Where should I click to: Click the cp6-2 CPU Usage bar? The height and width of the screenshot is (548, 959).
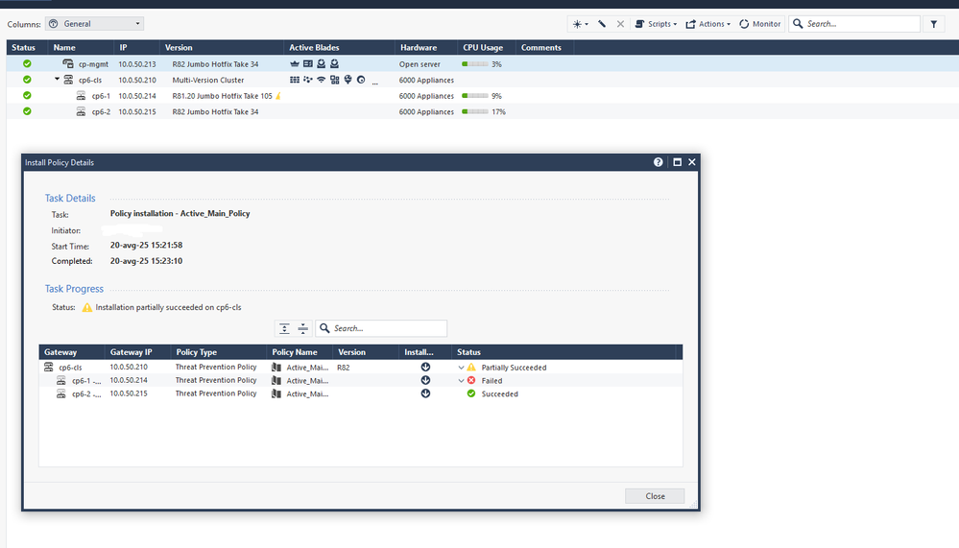[475, 112]
